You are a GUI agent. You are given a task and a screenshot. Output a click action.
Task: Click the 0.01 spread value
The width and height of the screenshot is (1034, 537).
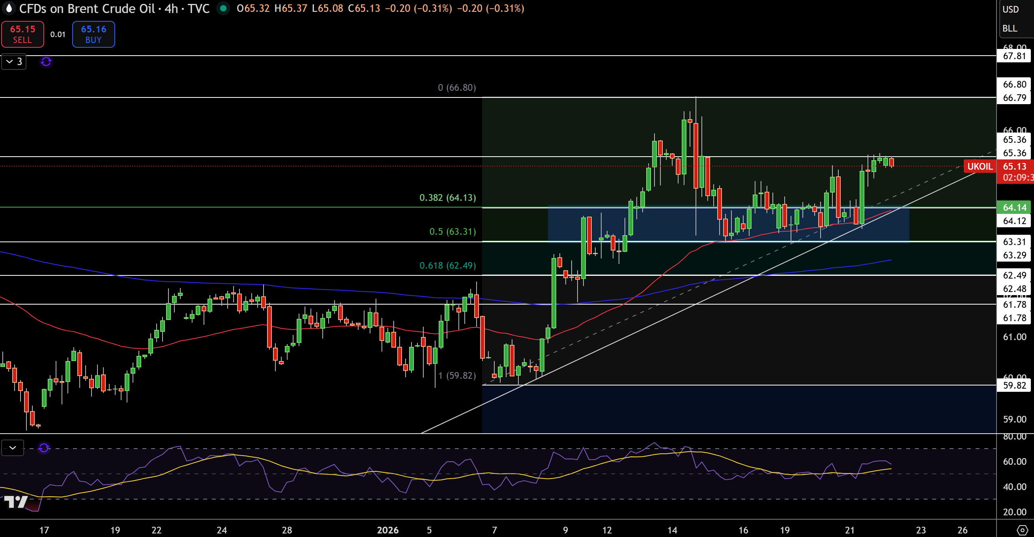tap(58, 34)
